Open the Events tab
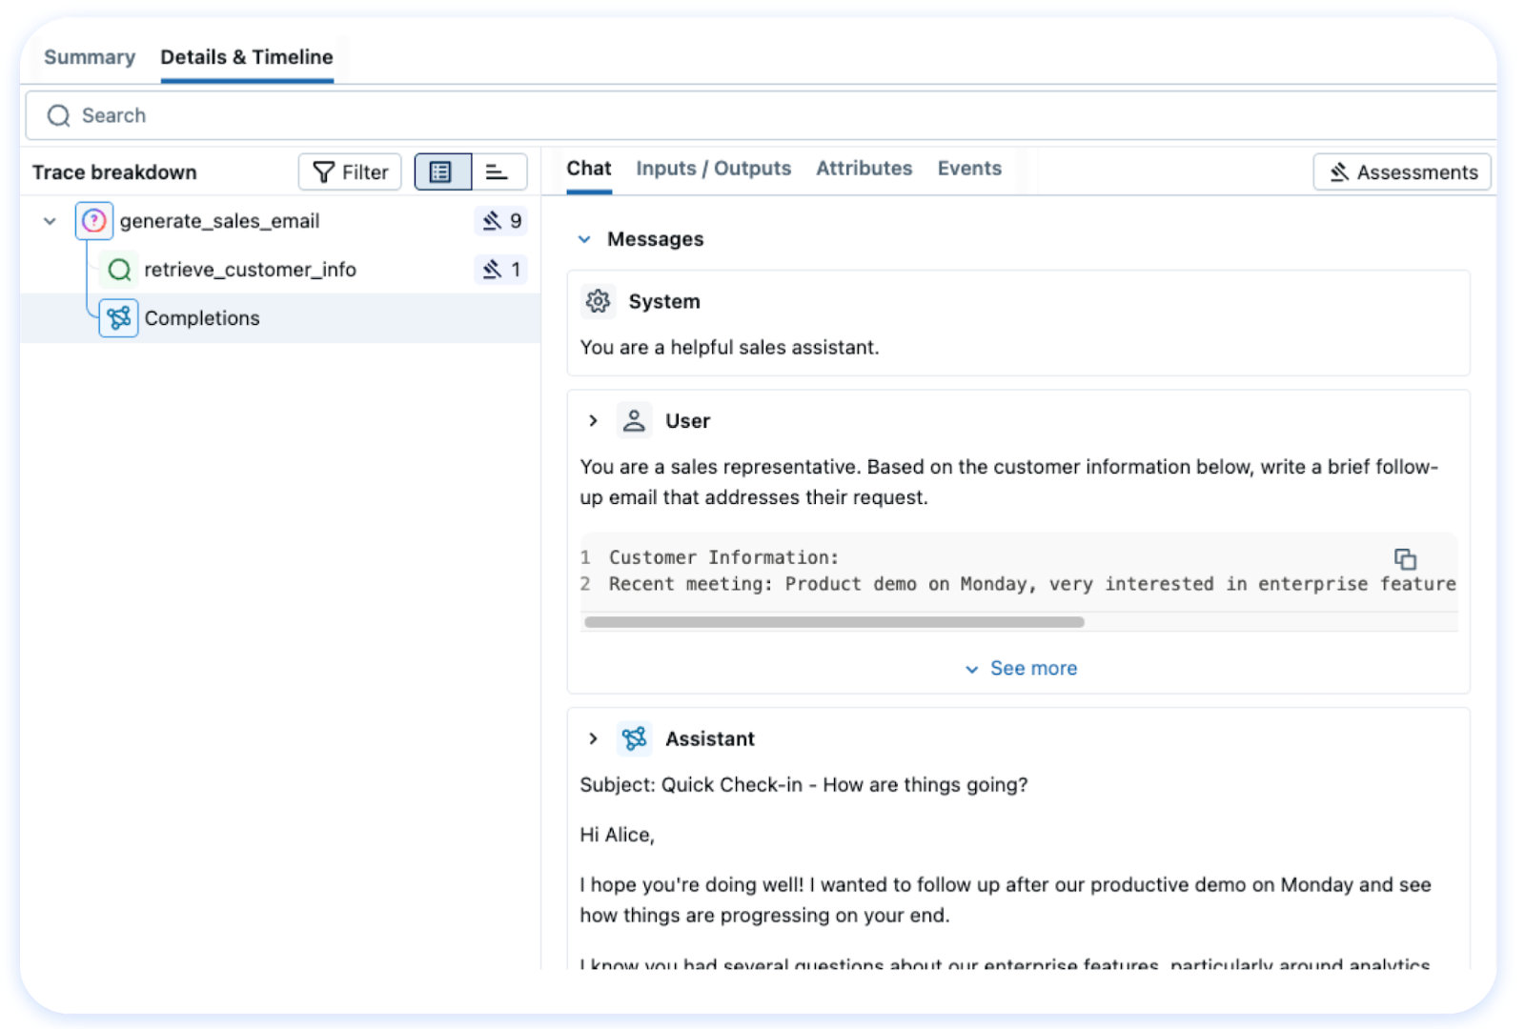 969,169
